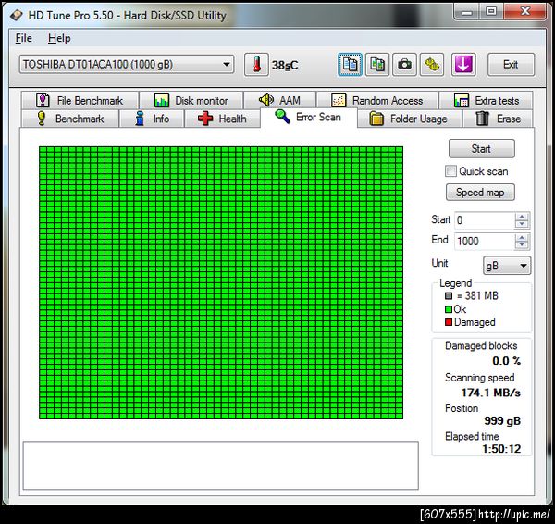This screenshot has height=524, width=555.
Task: Switch to the Info tab
Action: pos(152,119)
